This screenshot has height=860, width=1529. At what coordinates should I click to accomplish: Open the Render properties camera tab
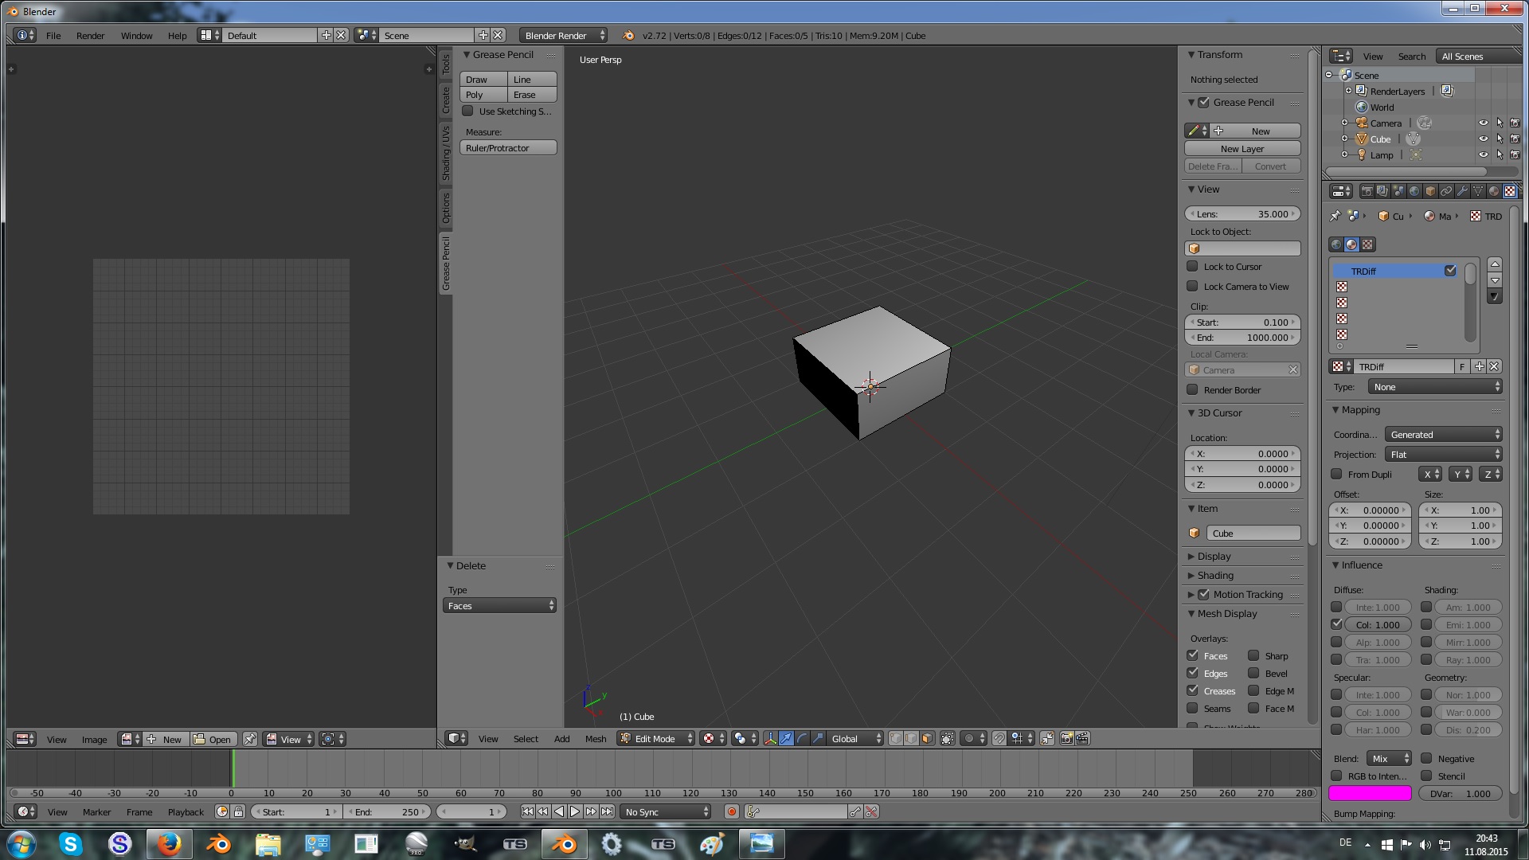click(1367, 191)
